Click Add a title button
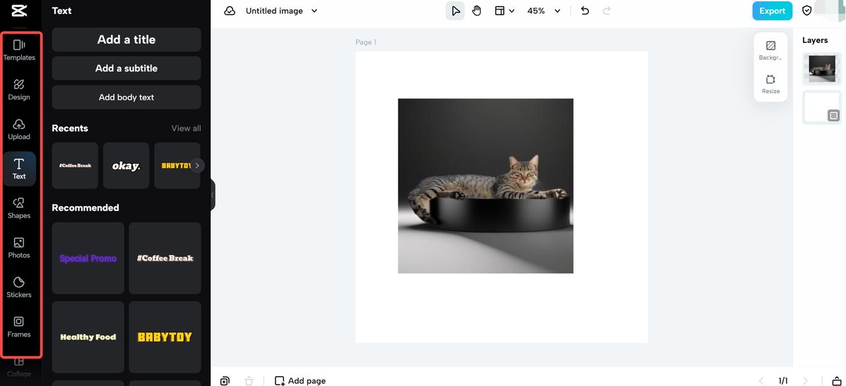The width and height of the screenshot is (846, 386). click(x=126, y=40)
